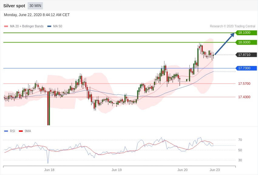The image size is (258, 175).
Task: Click the RSI 30 axis value
Action: [x=240, y=160]
